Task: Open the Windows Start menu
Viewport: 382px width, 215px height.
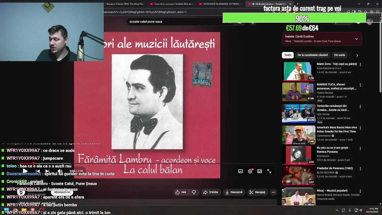Action: coord(6,210)
